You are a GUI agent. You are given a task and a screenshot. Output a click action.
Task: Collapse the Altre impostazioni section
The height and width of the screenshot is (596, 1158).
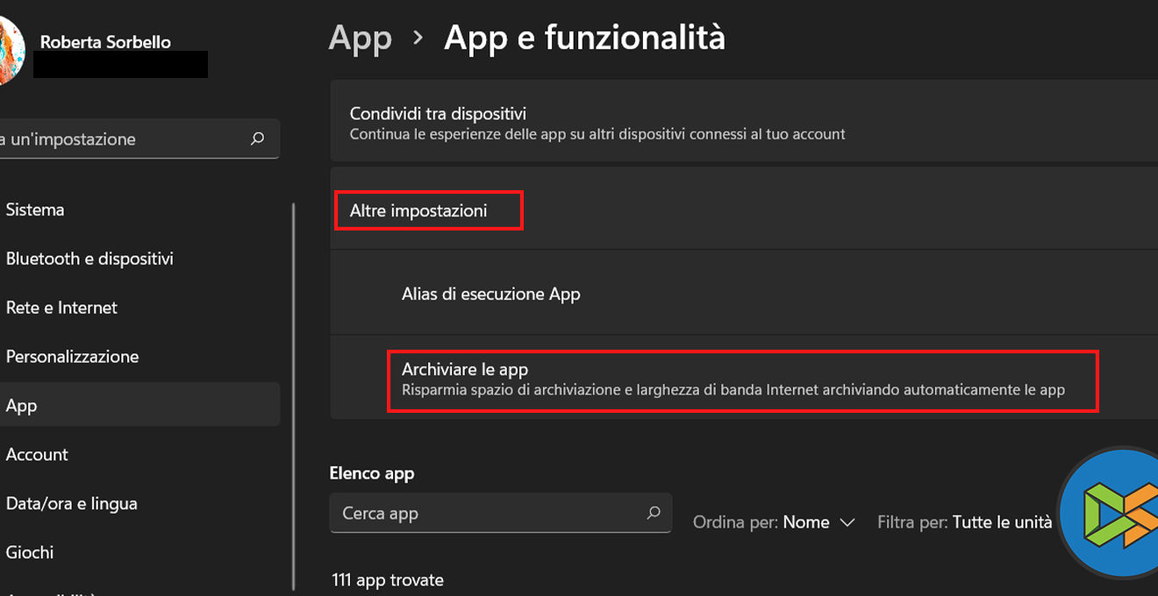pos(418,210)
